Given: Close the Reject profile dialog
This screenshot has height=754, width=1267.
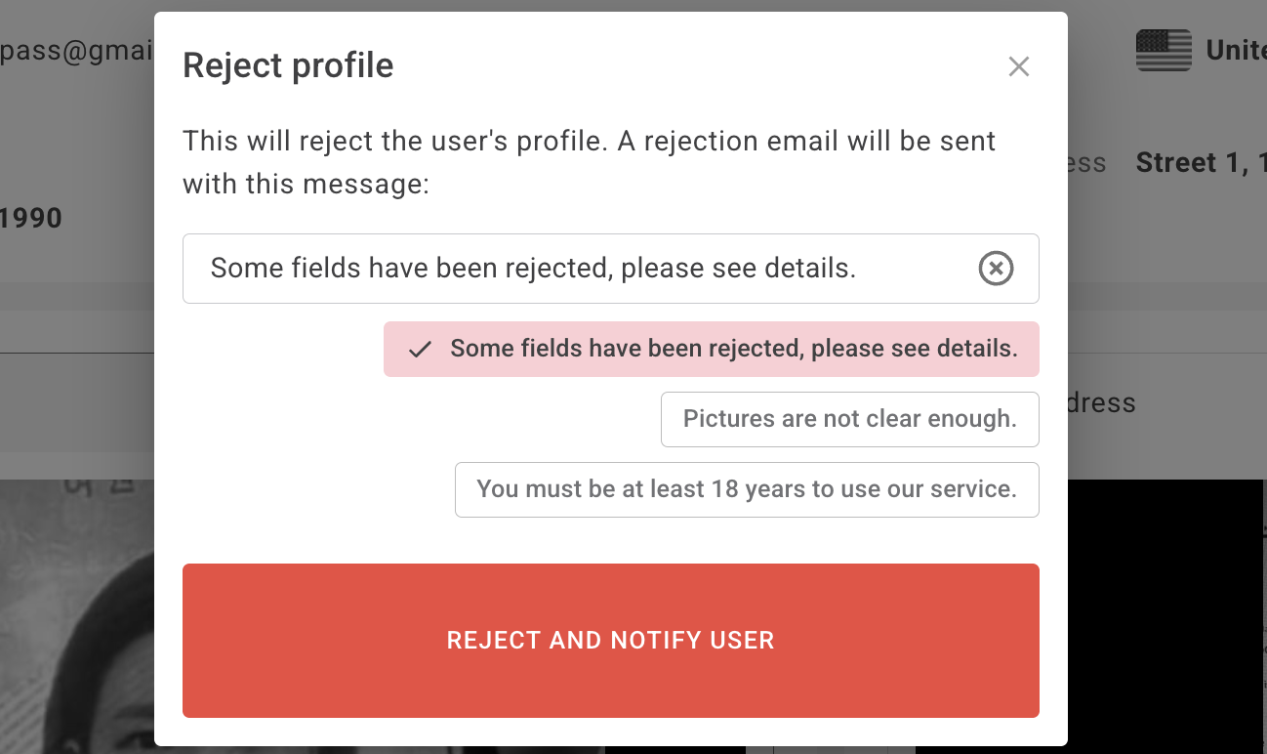Looking at the screenshot, I should coord(1018,66).
